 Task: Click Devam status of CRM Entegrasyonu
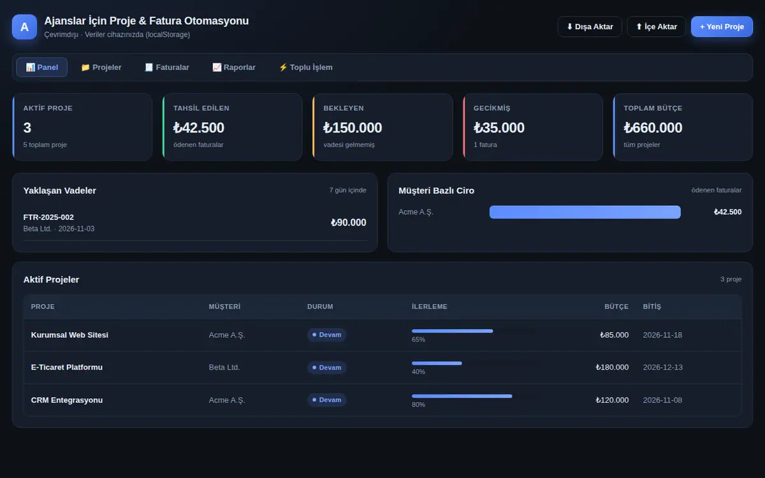(326, 400)
